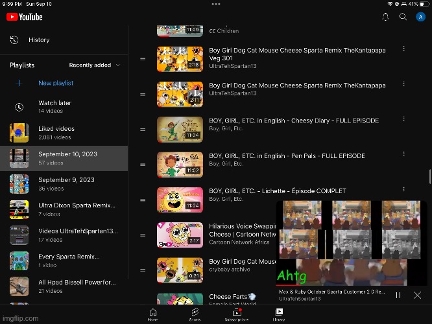Click the playlist scrollbar handle
The image size is (432, 324).
click(430, 177)
